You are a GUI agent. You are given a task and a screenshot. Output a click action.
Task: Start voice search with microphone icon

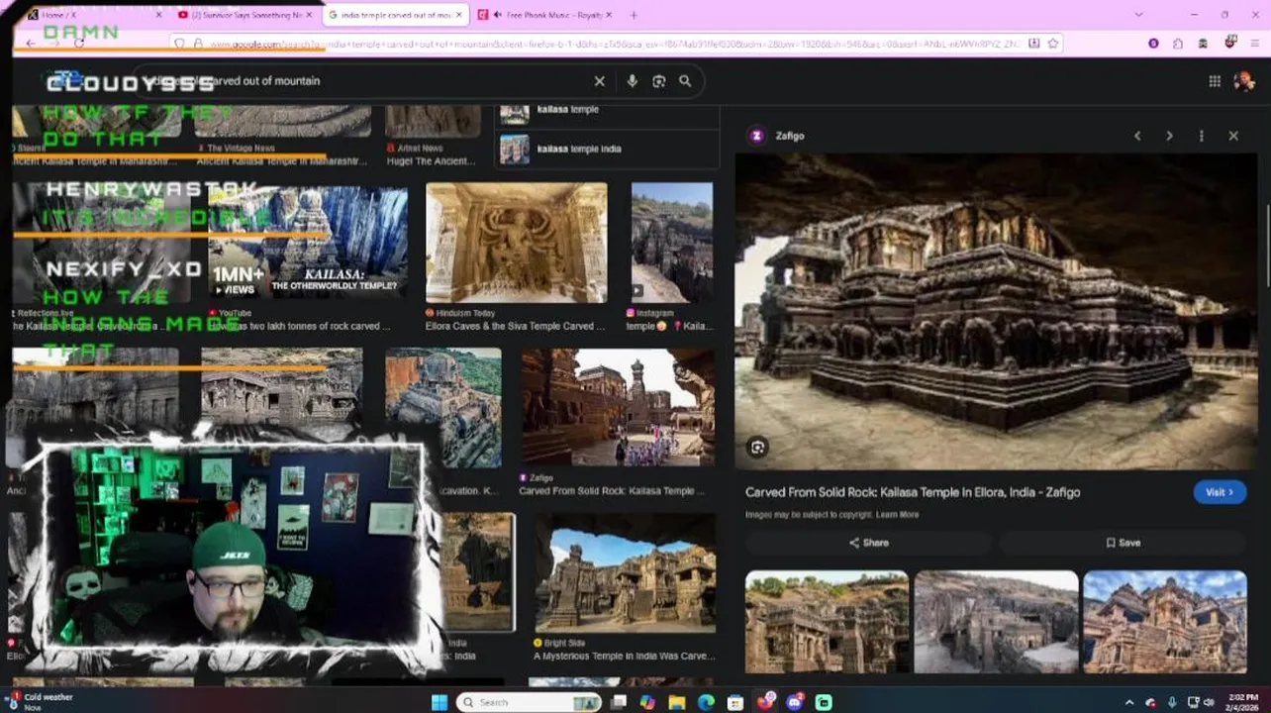coord(632,81)
